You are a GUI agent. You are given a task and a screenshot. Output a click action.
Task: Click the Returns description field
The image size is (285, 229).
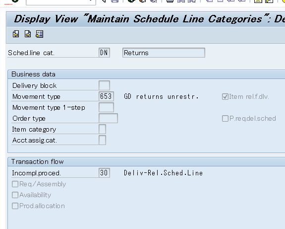click(x=164, y=53)
